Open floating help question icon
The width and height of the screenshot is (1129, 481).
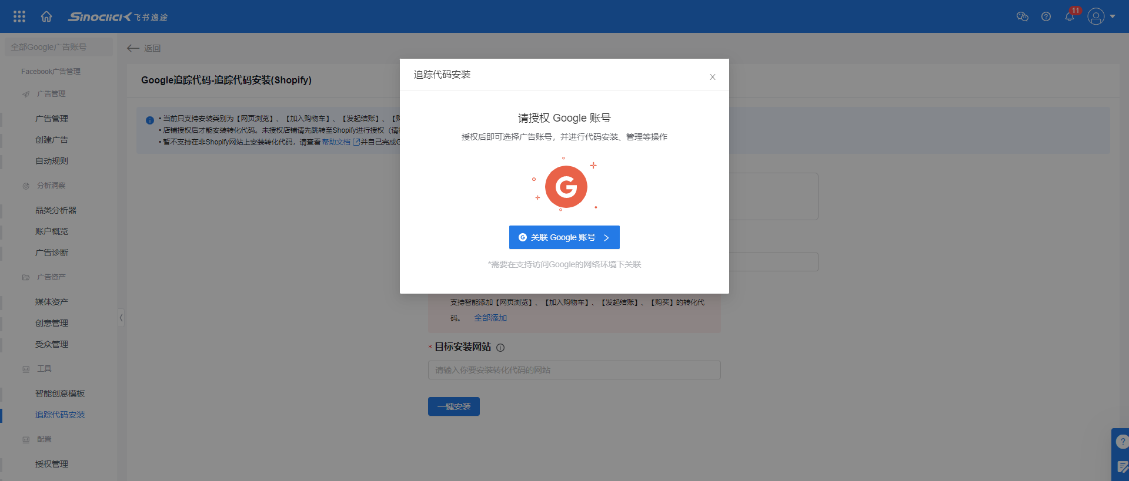(x=1122, y=442)
